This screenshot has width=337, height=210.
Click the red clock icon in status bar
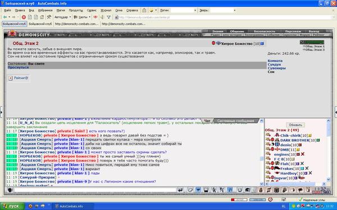click(x=270, y=199)
